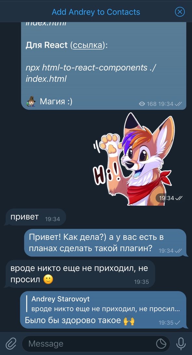
Task: Open the ссылка link for React
Action: point(87,45)
